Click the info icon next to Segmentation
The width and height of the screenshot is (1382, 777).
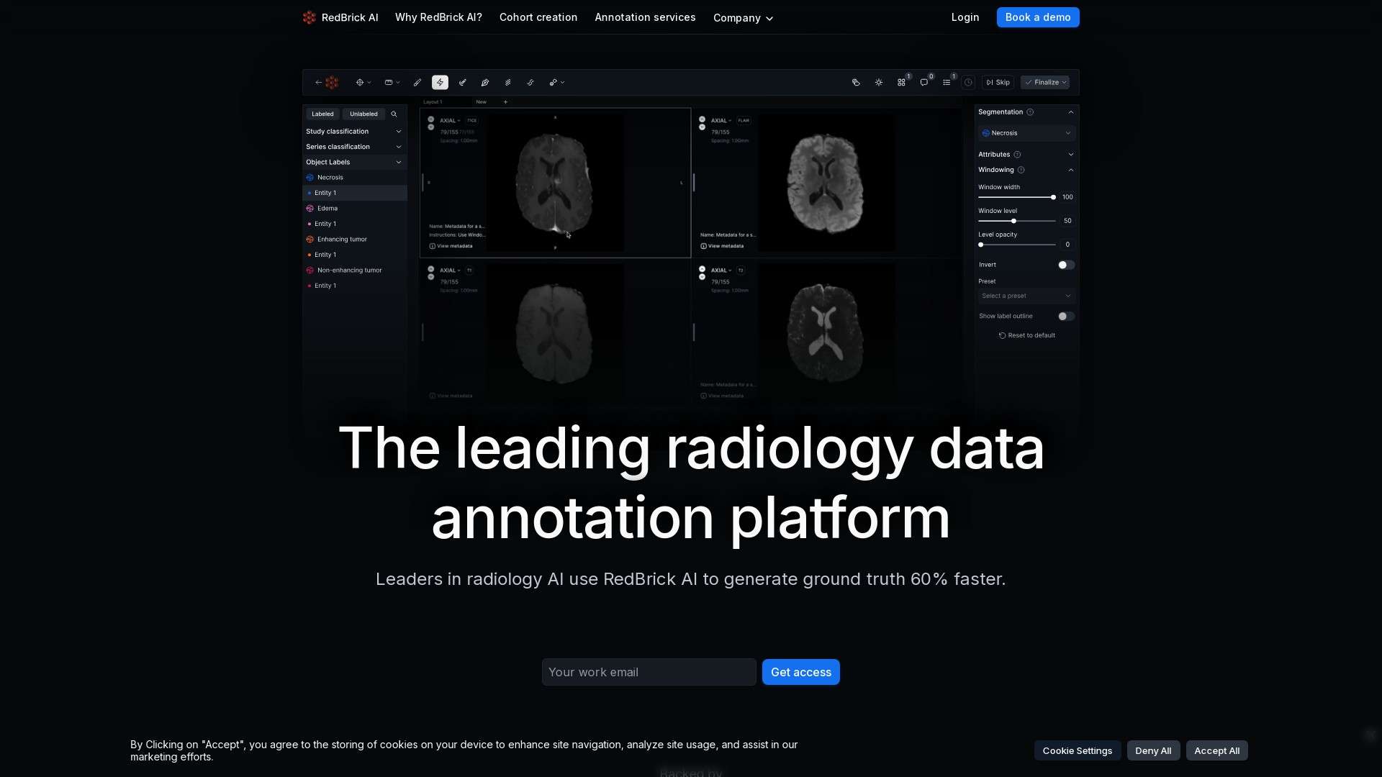pyautogui.click(x=1030, y=112)
